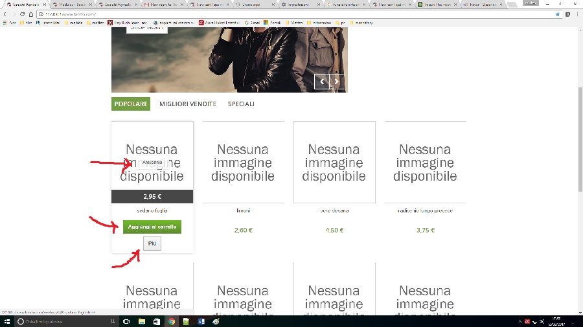Bookmark page with the blue star icon
Screen dimensions: 583x327
pyautogui.click(x=558, y=14)
